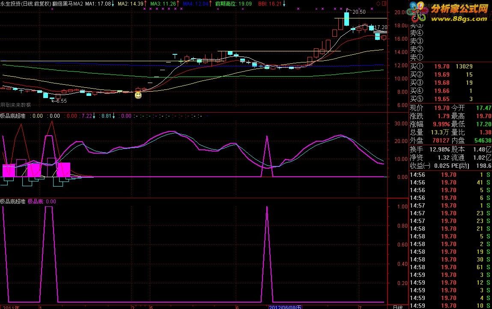Click the 8.81 value in the middle indicator header
Screen dimensions: 492x309
[x=106, y=116]
